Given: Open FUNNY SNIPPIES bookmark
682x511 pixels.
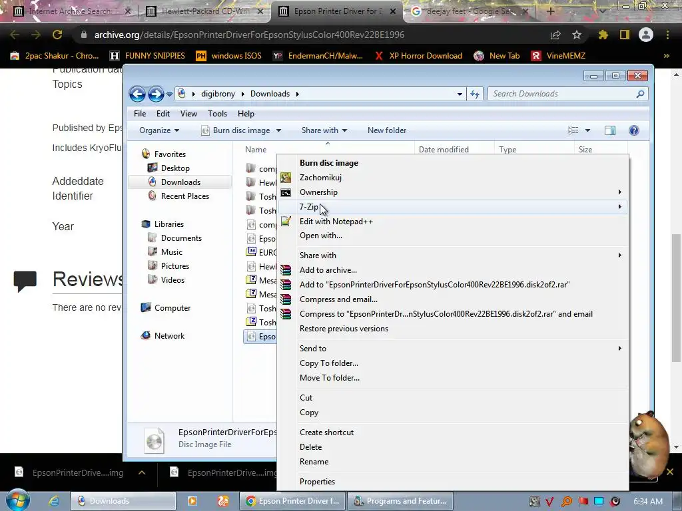Looking at the screenshot, I should tap(147, 56).
